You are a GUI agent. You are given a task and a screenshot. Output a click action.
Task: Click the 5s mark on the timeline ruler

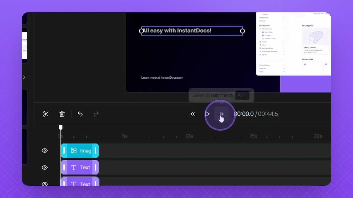(x=125, y=136)
